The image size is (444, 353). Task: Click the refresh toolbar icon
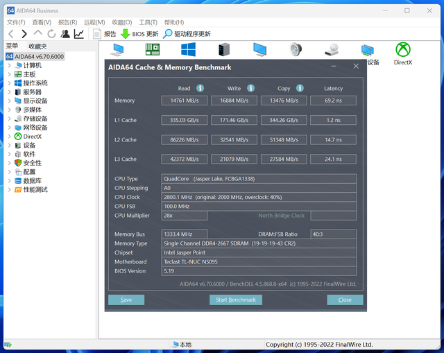[51, 34]
